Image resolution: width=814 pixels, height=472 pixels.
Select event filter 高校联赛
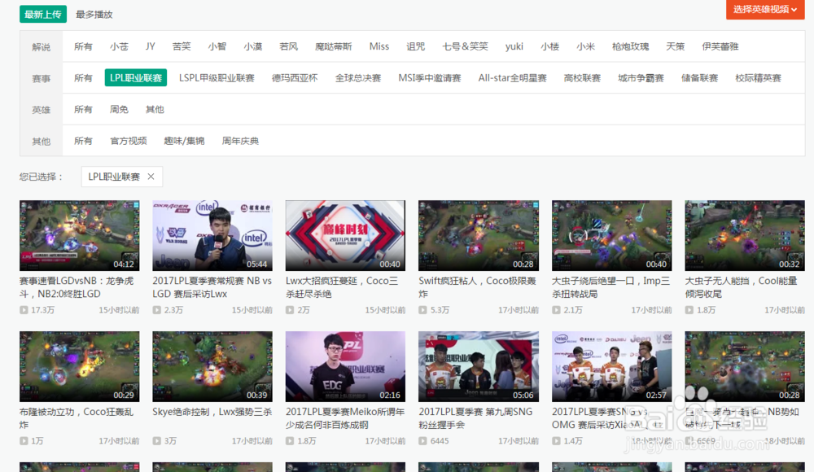click(x=582, y=78)
